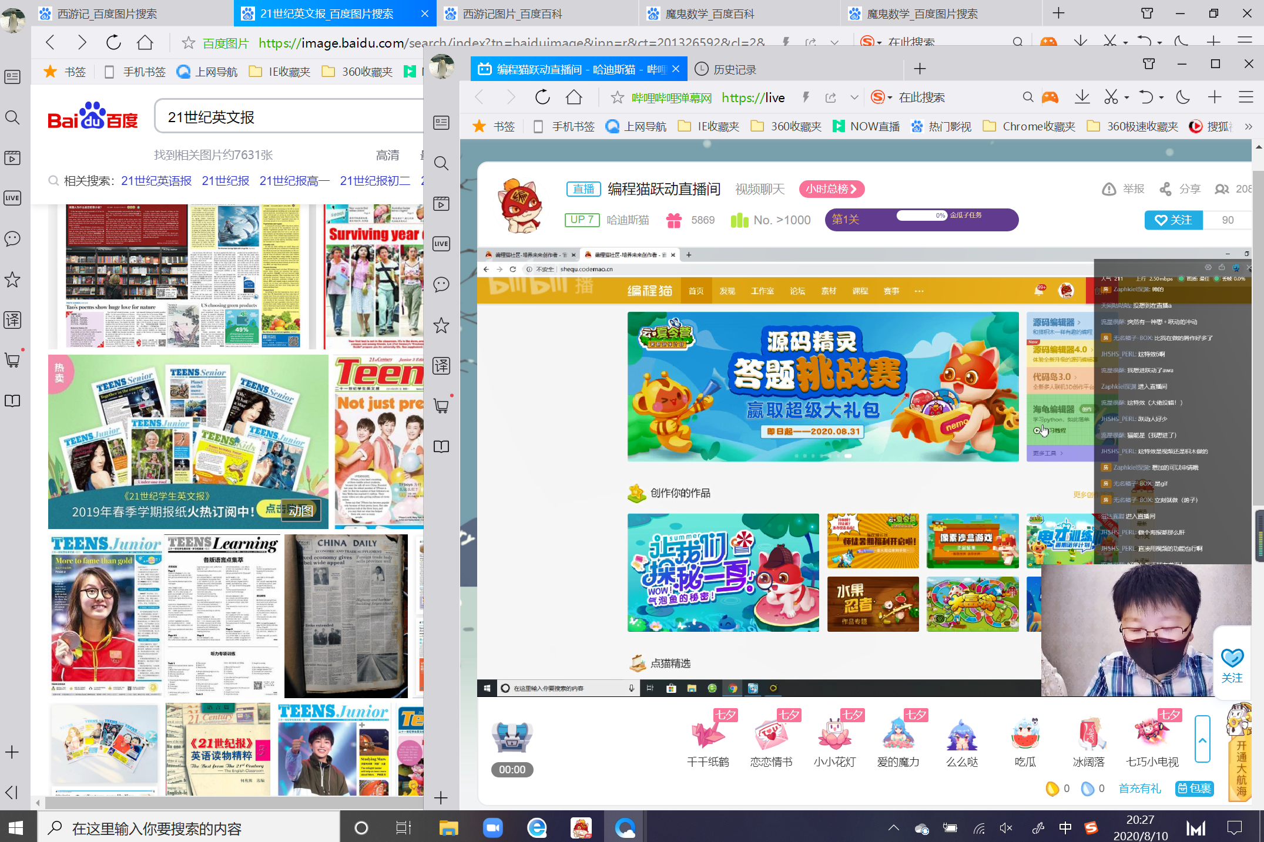
Task: Open the Windows Start menu
Action: [16, 828]
